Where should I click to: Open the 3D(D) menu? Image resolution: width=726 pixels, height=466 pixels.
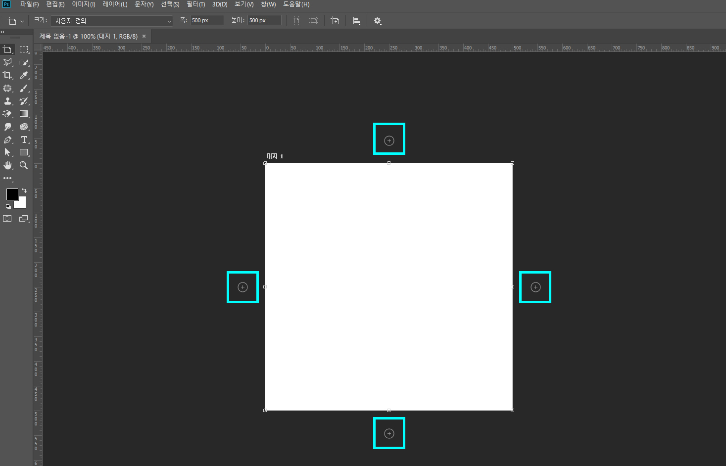point(220,4)
